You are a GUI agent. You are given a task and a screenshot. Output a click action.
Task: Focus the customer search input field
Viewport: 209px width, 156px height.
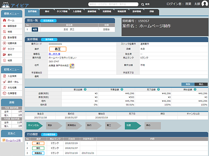[x=113, y=4]
